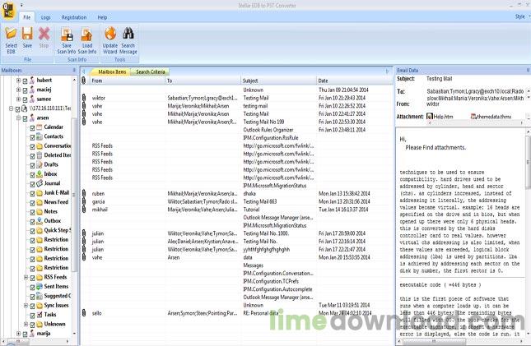Screen dimensions: 531x346
Task: Sort by the To column header
Action: pyautogui.click(x=203, y=81)
